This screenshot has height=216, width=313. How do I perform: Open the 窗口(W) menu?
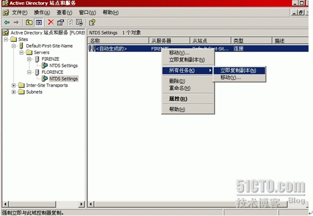pos(87,12)
